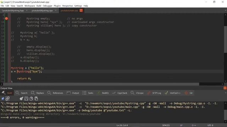Close the Mystring.hpp tab
227x127 pixels.
pos(27,10)
